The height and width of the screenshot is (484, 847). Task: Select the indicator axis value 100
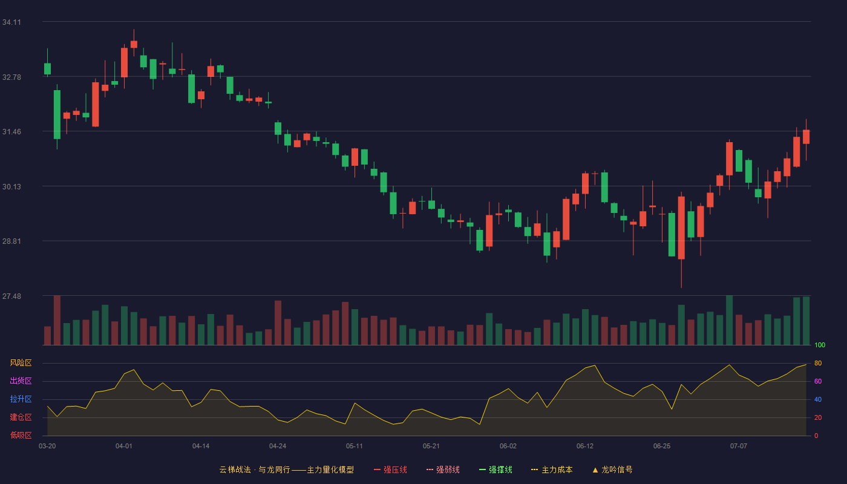tap(820, 345)
